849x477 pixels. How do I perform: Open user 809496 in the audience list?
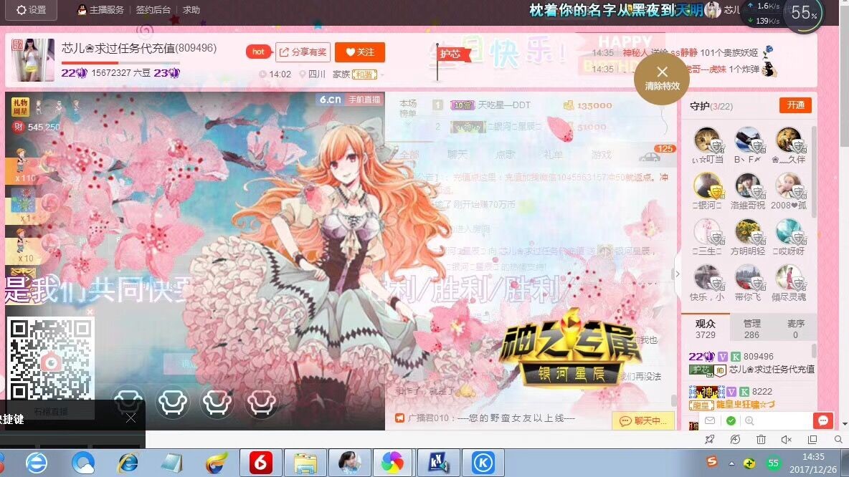tap(751, 363)
